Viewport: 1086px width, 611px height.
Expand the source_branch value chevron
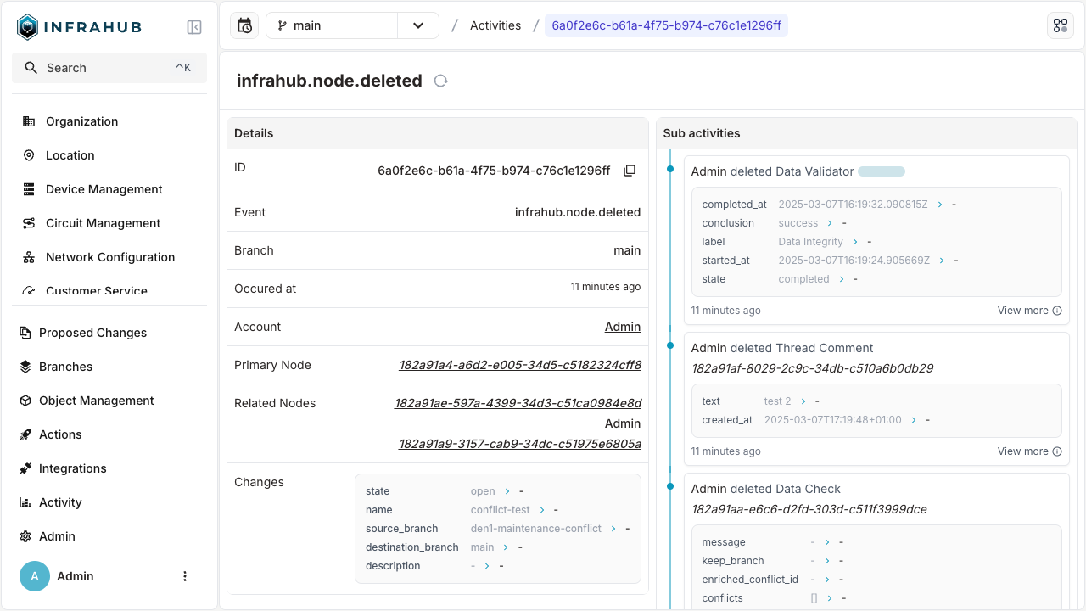click(x=613, y=528)
